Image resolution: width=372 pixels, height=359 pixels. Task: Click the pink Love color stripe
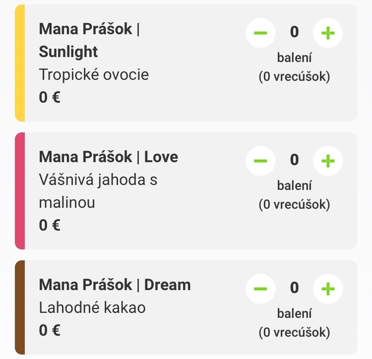(20, 191)
